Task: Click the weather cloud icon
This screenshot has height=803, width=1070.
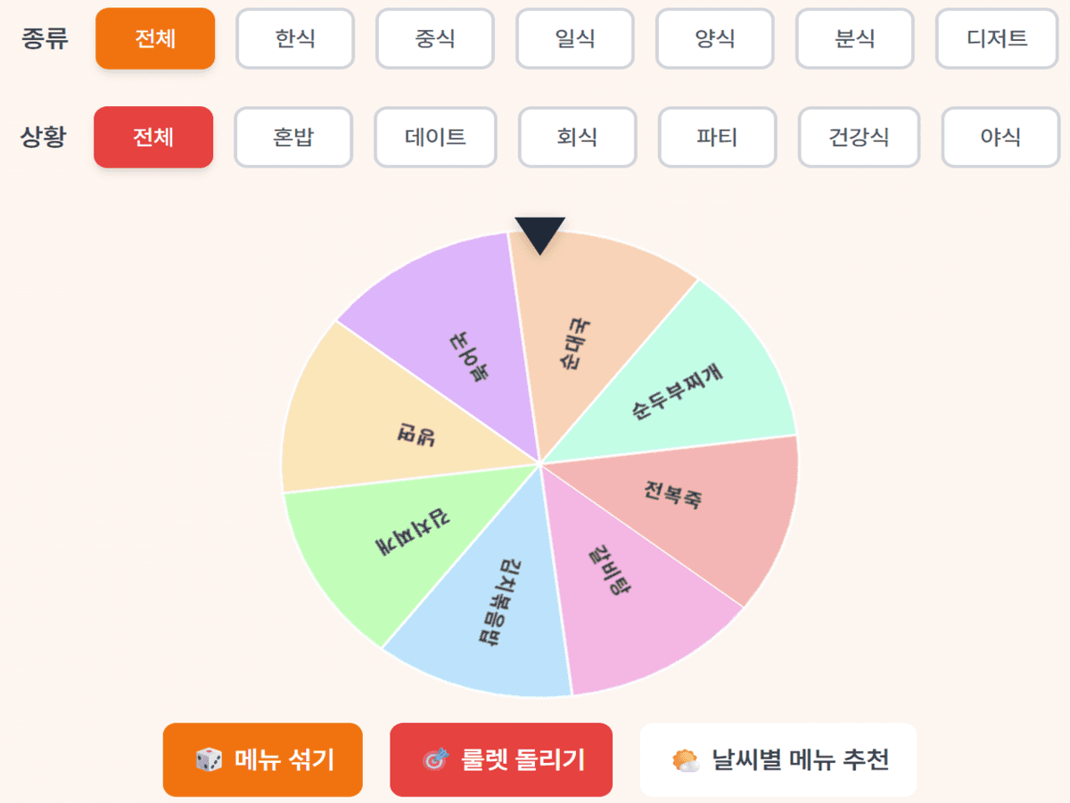Action: (686, 760)
